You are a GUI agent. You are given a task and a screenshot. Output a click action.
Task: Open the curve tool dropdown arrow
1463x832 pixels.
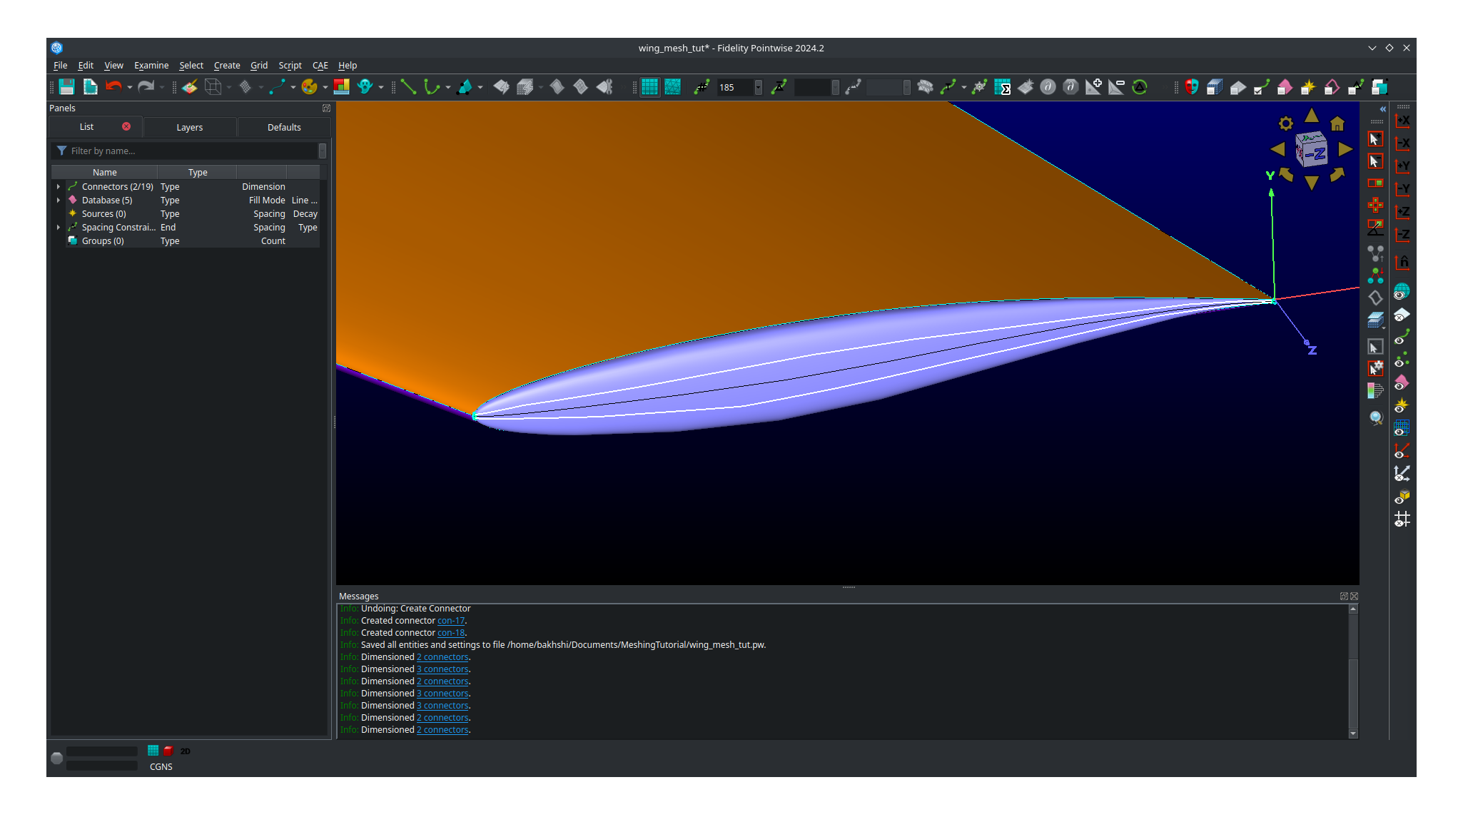[x=448, y=87]
